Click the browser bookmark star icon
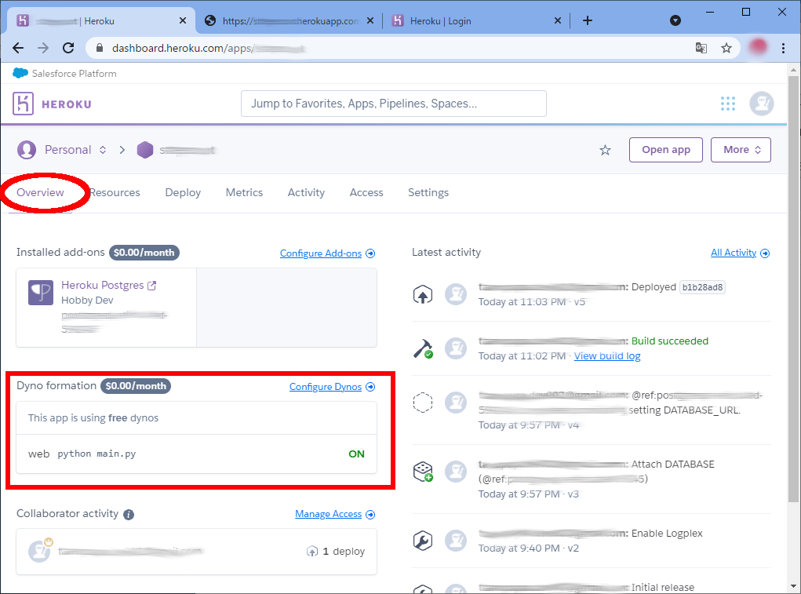801x594 pixels. [726, 48]
